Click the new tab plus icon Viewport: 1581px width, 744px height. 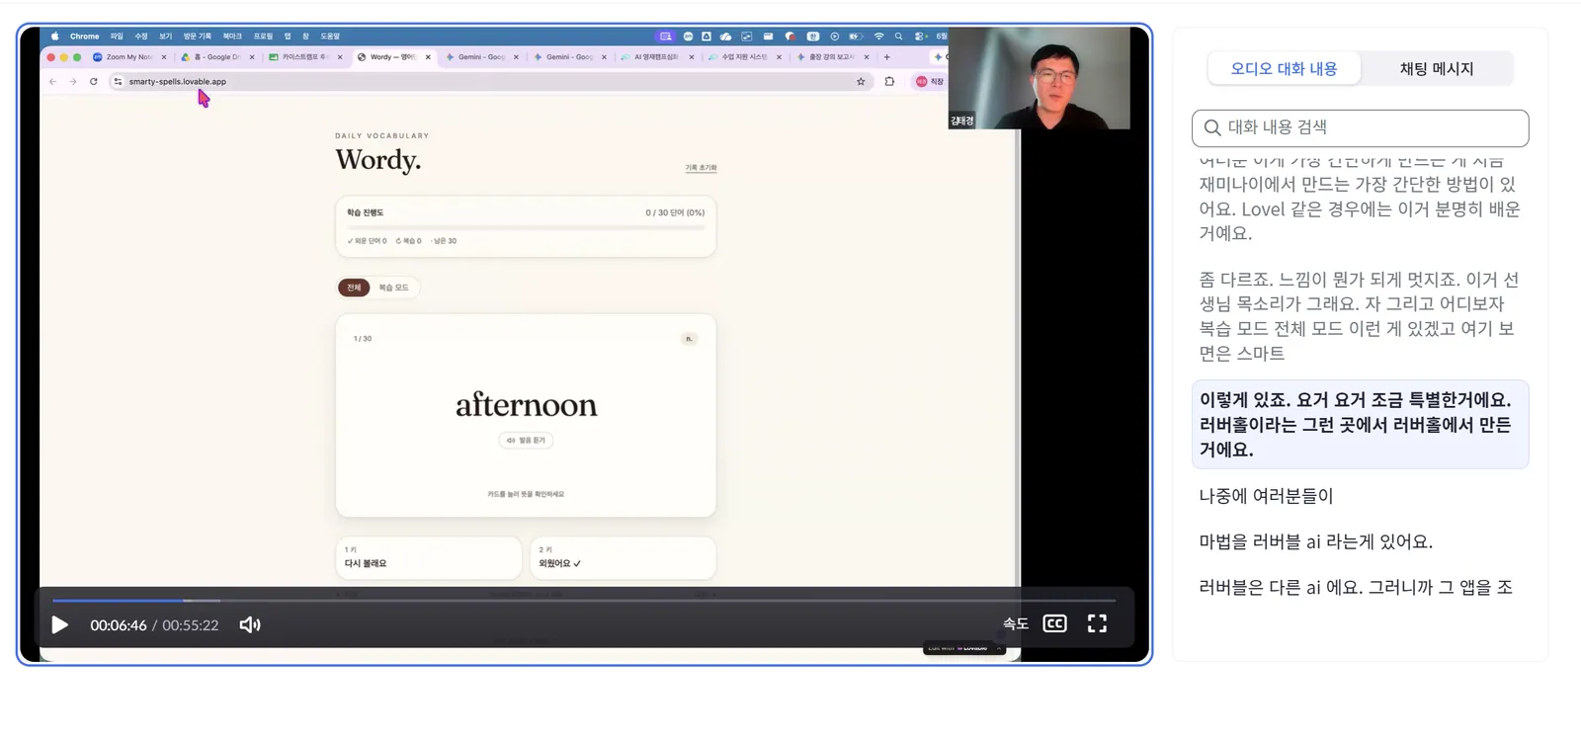(x=886, y=57)
